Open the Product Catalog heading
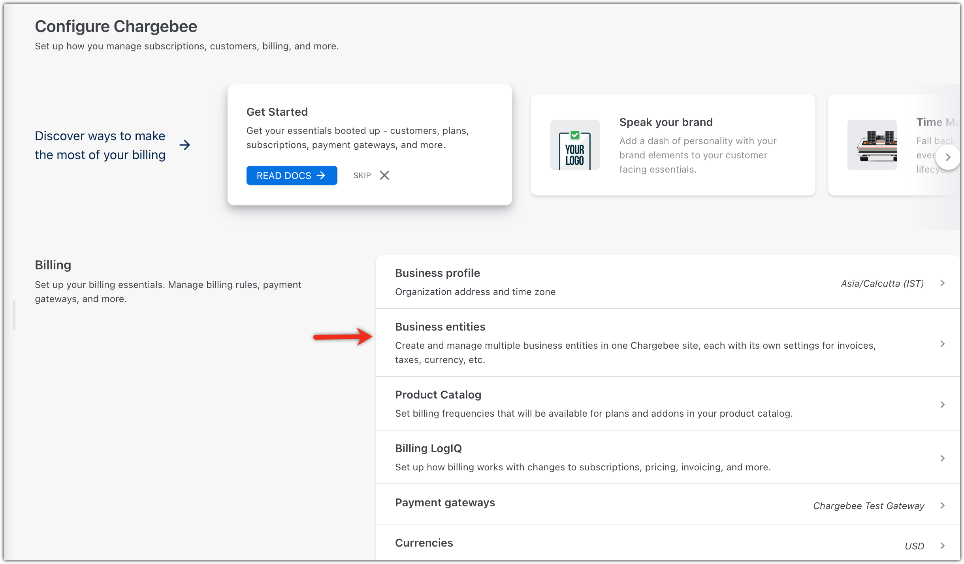The image size is (964, 564). [x=438, y=395]
